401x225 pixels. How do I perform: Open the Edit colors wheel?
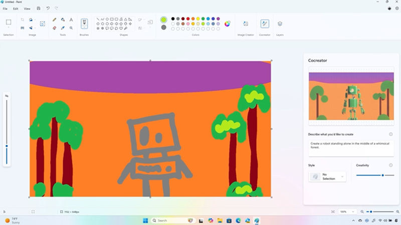tap(227, 24)
